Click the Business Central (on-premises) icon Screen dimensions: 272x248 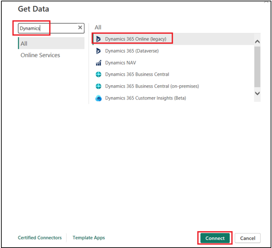click(99, 86)
